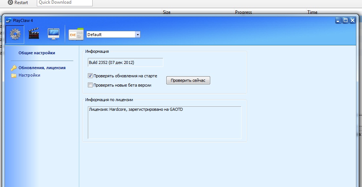
Task: Click the Progress column header in background
Action: coord(243,12)
